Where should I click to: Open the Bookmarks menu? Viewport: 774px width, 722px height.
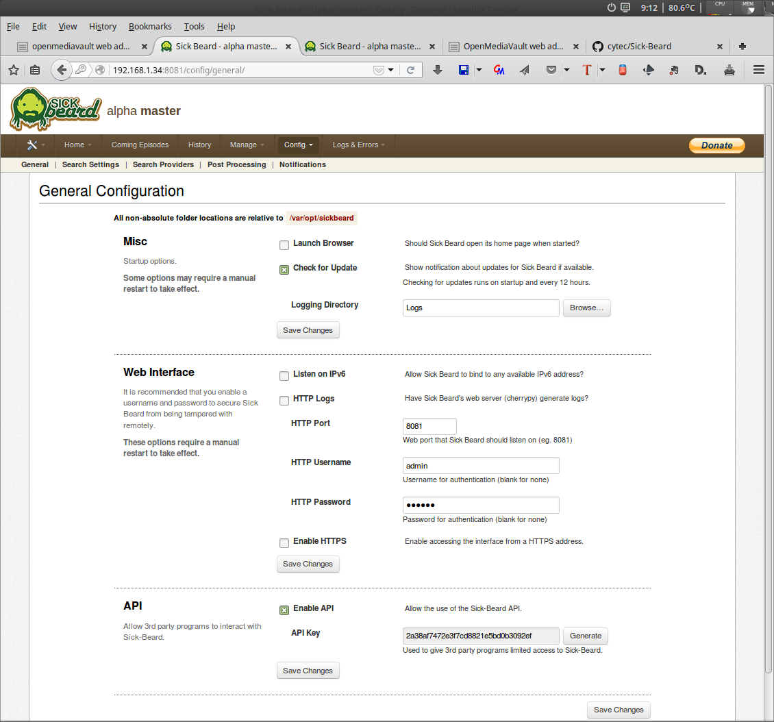(x=150, y=26)
